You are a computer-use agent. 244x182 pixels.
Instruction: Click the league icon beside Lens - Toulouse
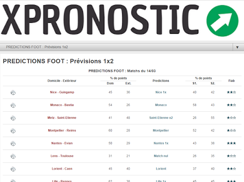[x=13, y=156]
